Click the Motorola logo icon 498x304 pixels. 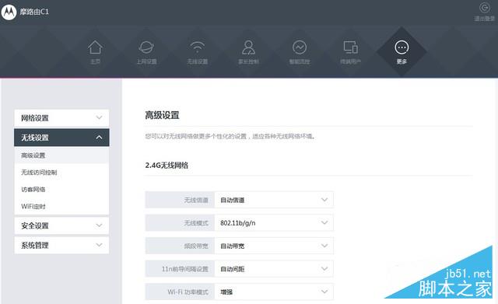pyautogui.click(x=9, y=12)
